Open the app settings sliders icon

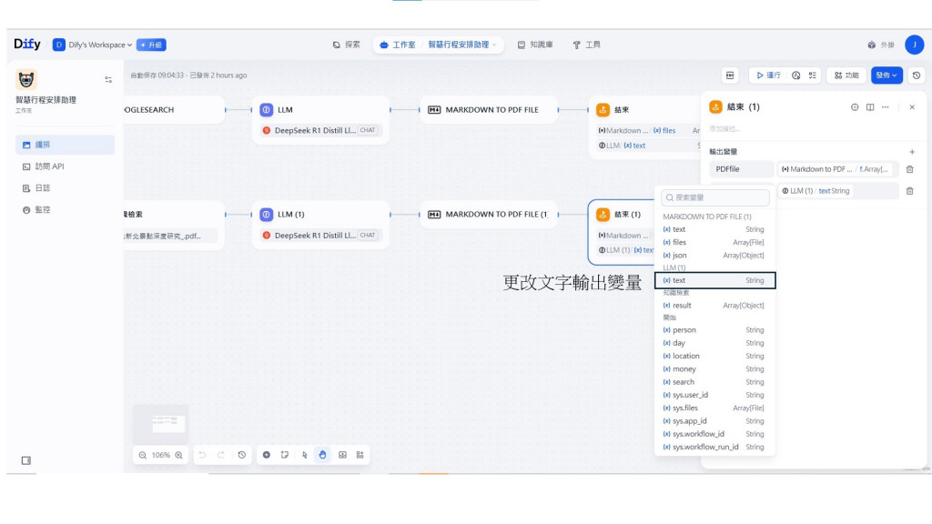pyautogui.click(x=108, y=80)
